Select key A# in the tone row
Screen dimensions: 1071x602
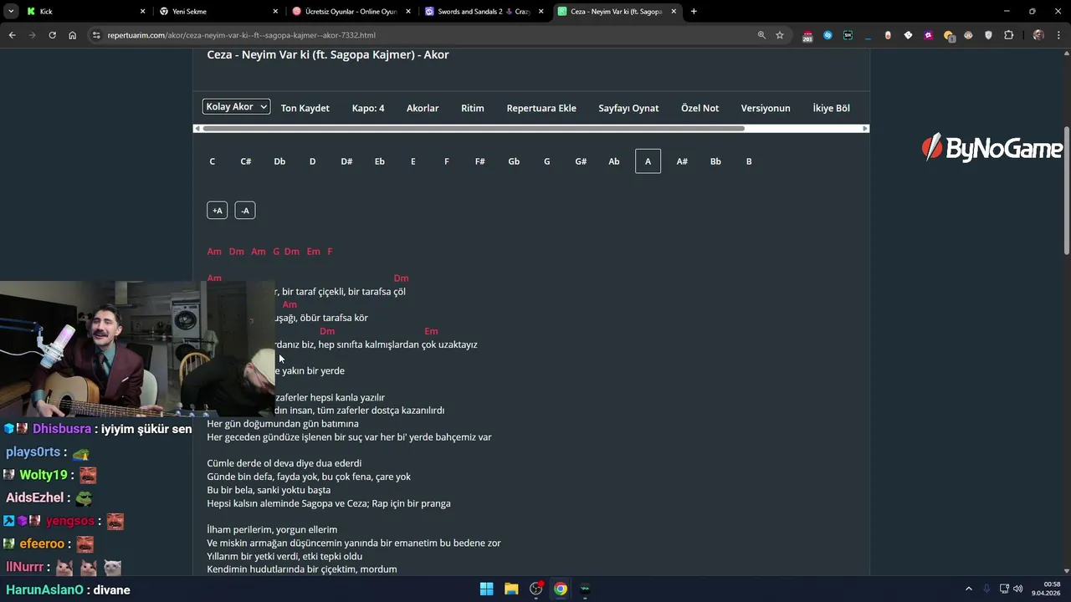682,161
